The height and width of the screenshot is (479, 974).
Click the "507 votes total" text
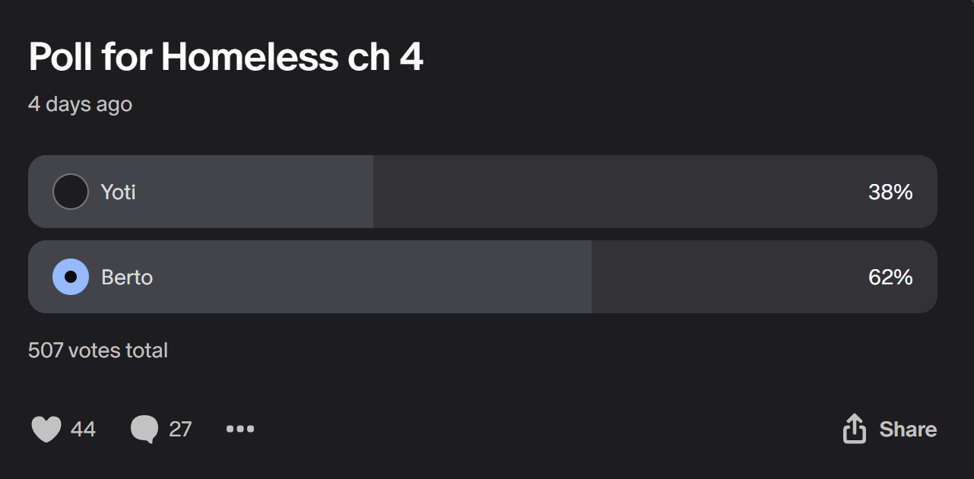click(98, 351)
